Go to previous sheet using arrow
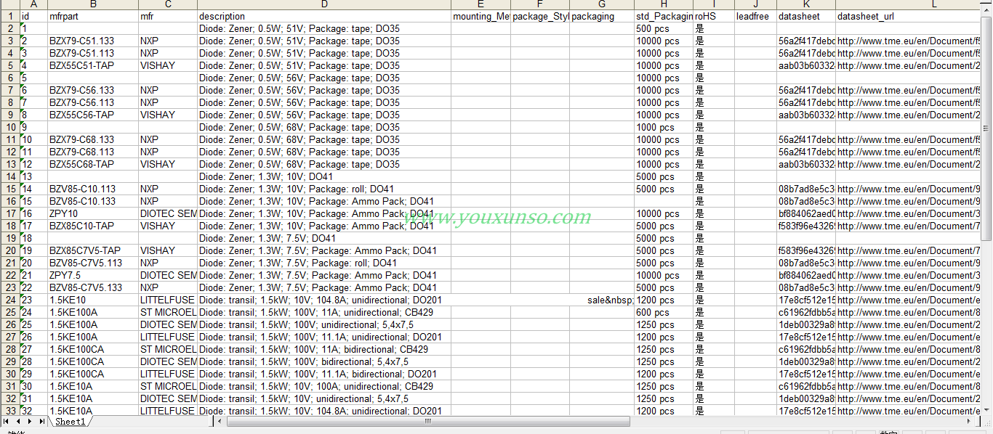The width and height of the screenshot is (993, 434). click(18, 421)
